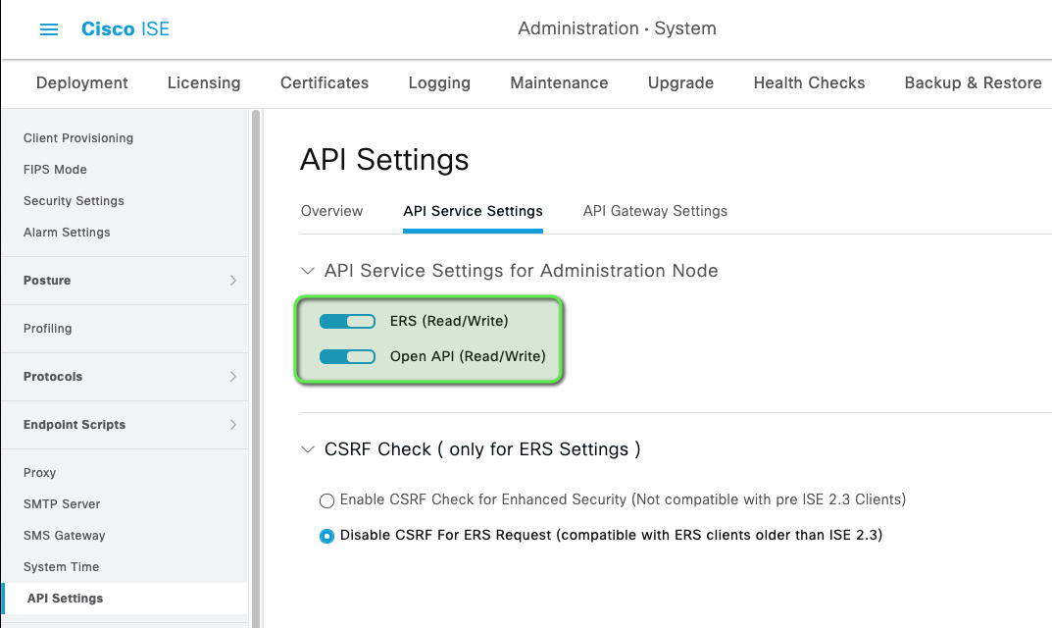Go to the Certificates menu
The height and width of the screenshot is (628, 1052).
pos(325,82)
